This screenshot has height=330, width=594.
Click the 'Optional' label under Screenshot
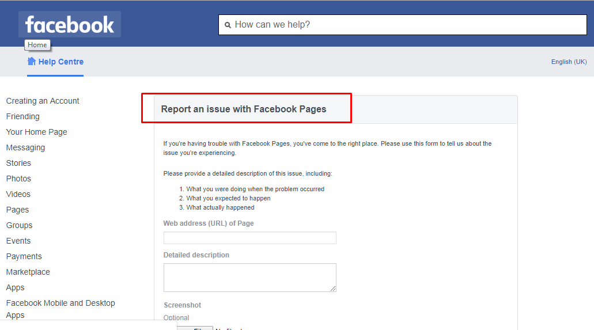176,317
